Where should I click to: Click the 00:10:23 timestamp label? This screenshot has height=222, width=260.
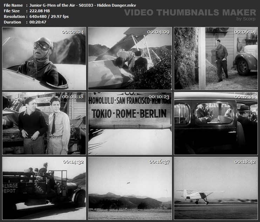pos(159,97)
